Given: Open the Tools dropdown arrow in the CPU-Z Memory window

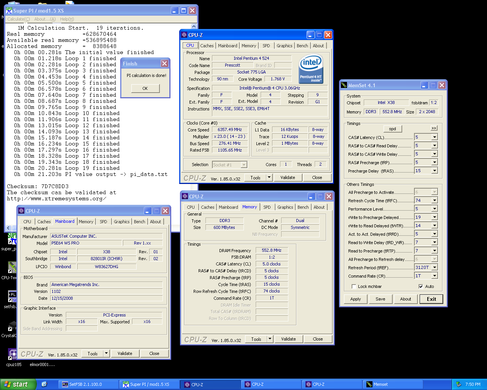Looking at the screenshot, I should click(270, 339).
